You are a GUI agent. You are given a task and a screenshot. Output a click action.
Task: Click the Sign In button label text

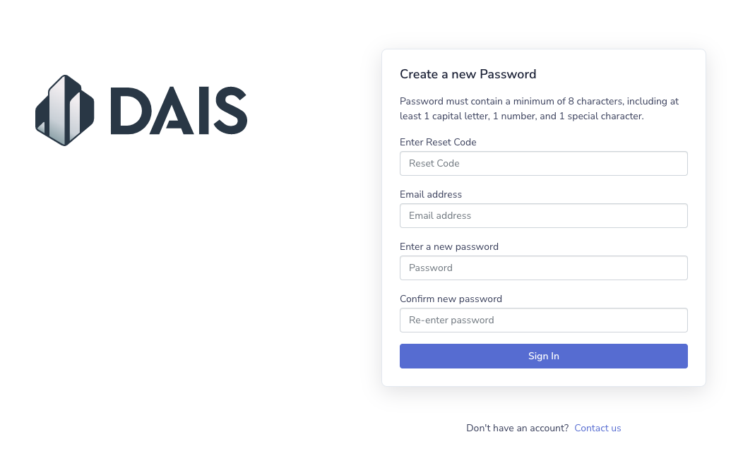[x=543, y=356]
